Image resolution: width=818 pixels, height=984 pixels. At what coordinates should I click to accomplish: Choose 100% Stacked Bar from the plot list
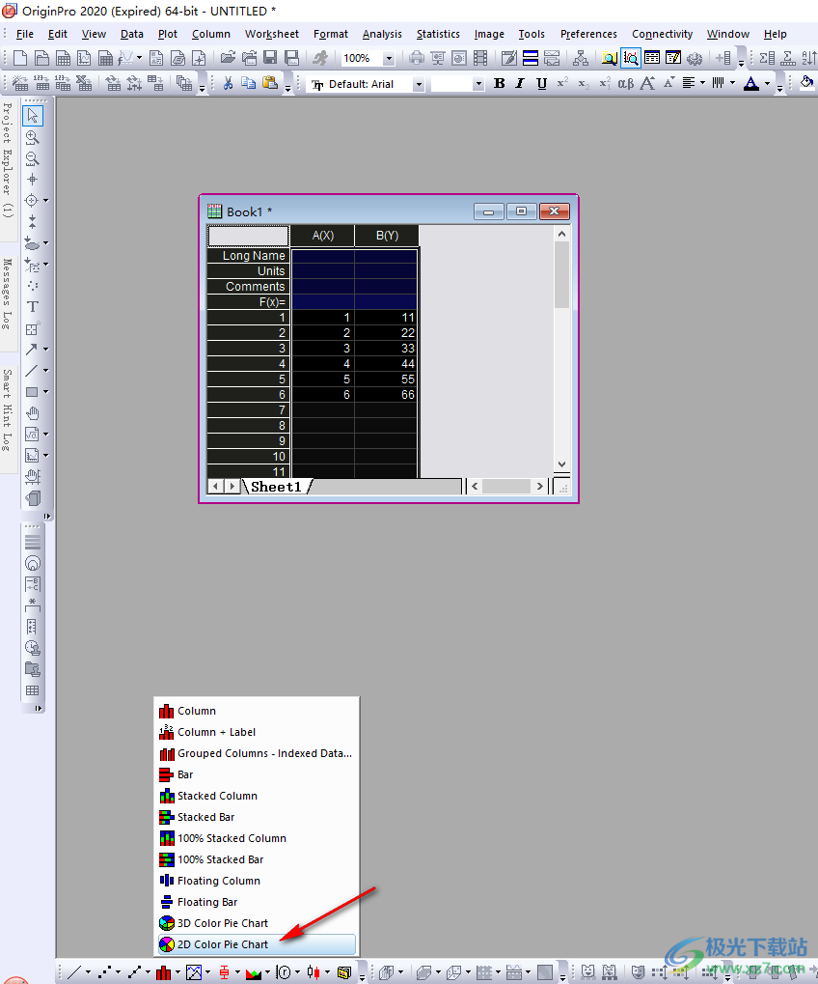tap(257, 859)
